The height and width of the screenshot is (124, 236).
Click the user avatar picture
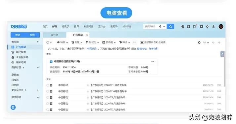221,27
